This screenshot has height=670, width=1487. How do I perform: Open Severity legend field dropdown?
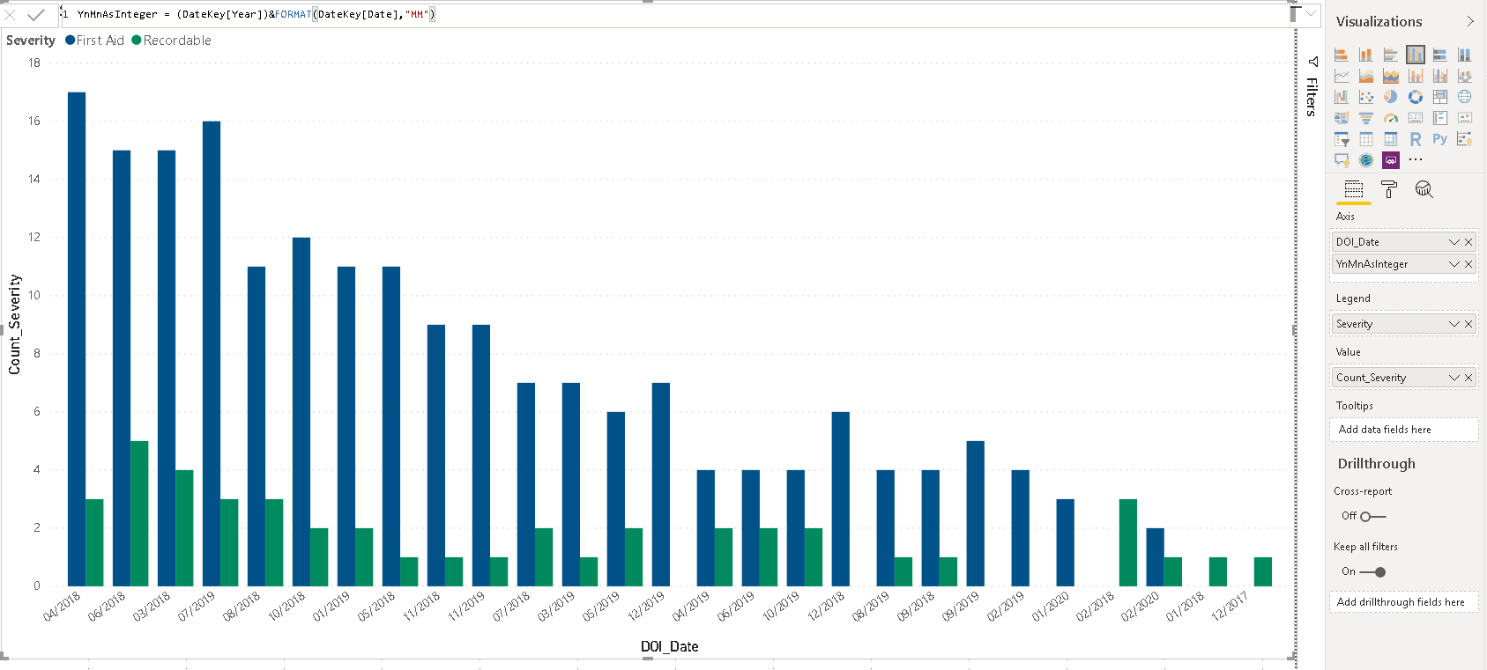click(x=1454, y=324)
